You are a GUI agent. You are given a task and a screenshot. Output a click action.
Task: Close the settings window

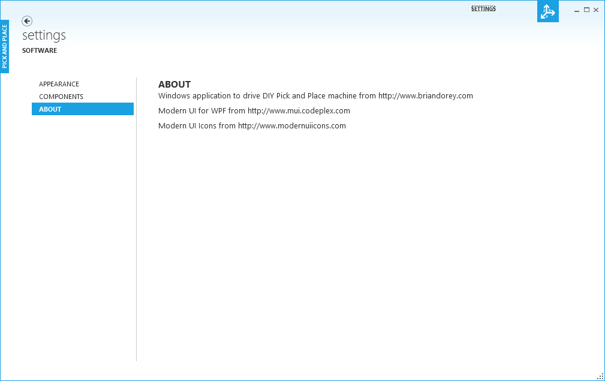[x=596, y=10]
